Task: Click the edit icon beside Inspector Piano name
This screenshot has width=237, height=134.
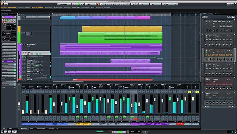Action: pos(15,17)
